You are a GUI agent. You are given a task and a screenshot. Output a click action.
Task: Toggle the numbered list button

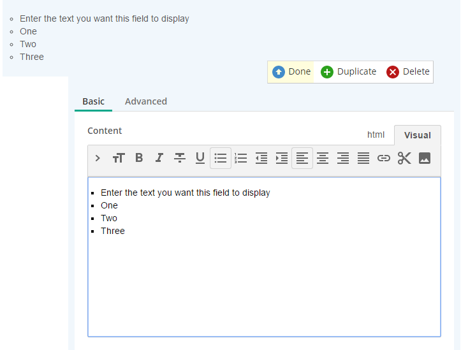point(241,158)
